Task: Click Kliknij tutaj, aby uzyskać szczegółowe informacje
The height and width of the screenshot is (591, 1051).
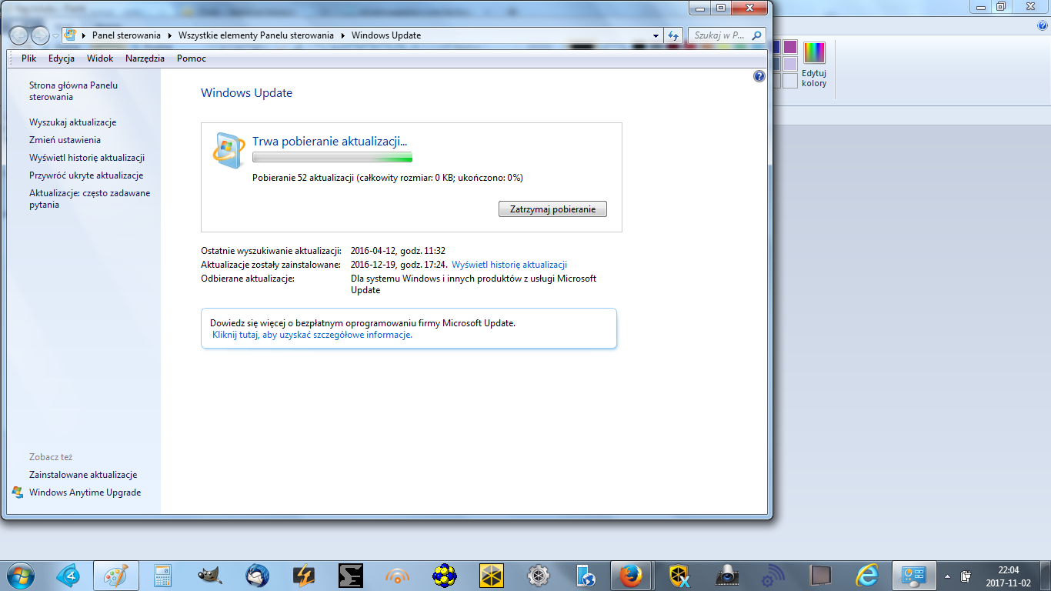Action: point(312,335)
